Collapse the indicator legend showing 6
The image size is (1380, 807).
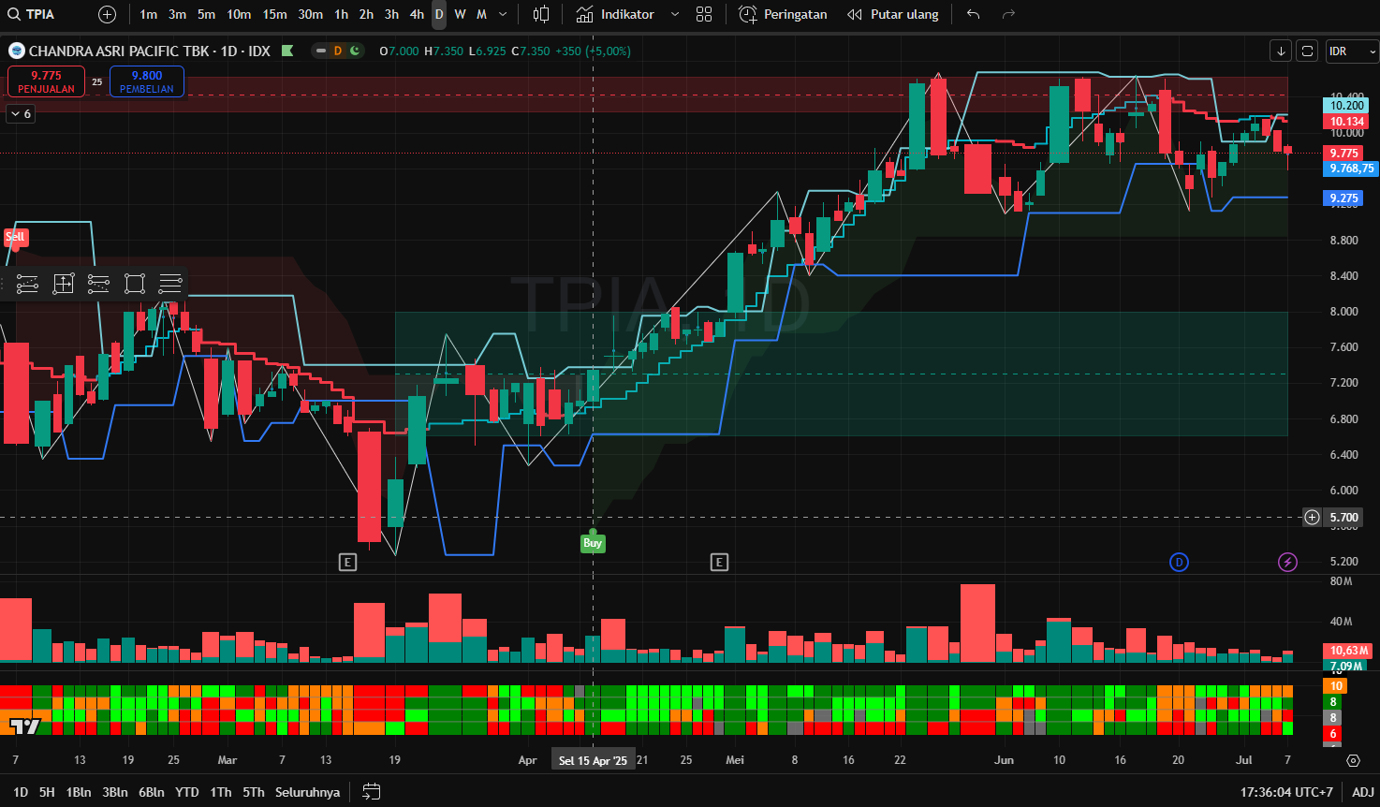(x=20, y=113)
